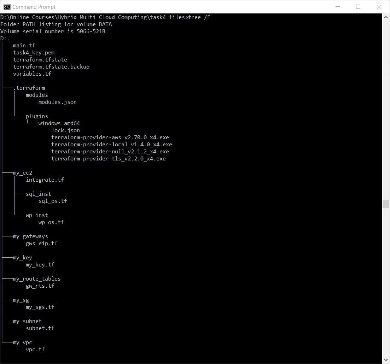The width and height of the screenshot is (390, 364).
Task: Click the sql_inst folder entry
Action: (39, 194)
